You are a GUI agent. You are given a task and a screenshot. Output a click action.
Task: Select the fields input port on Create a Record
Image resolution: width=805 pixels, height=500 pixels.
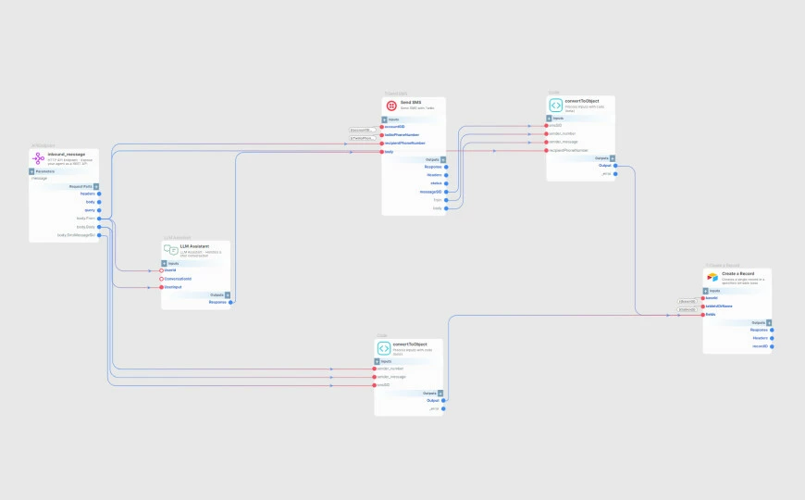tap(703, 315)
